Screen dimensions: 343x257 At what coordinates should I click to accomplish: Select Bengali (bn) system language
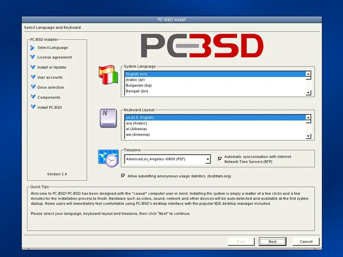[215, 91]
